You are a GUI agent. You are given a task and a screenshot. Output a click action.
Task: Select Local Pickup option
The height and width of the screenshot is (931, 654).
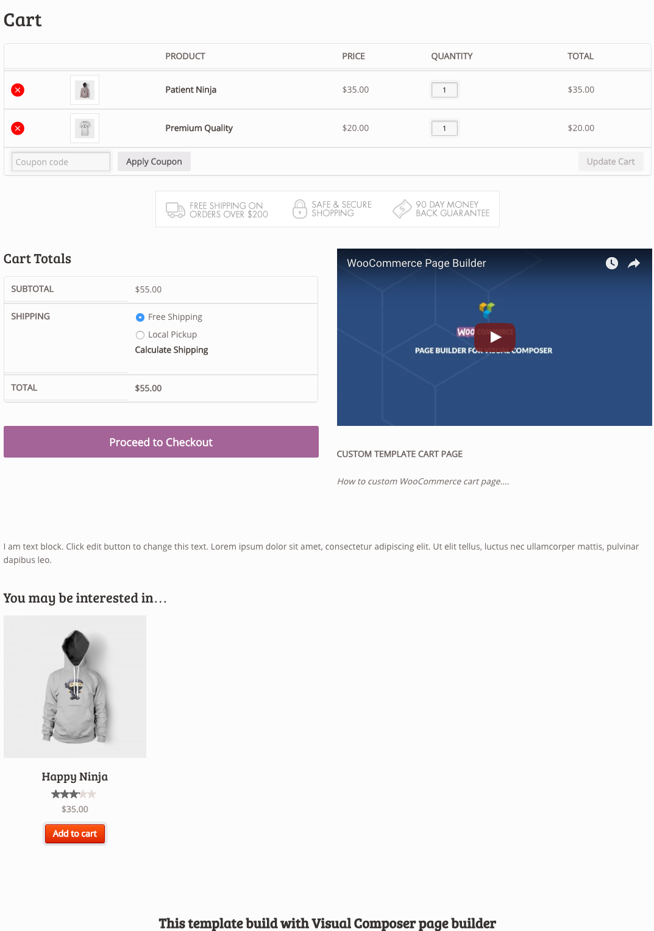pyautogui.click(x=140, y=335)
